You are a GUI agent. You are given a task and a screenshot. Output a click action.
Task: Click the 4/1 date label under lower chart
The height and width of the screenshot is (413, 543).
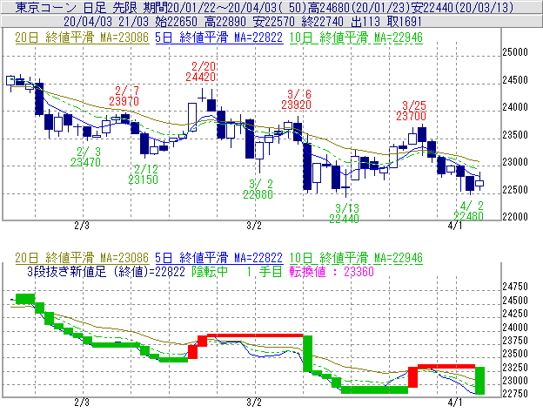tap(455, 403)
